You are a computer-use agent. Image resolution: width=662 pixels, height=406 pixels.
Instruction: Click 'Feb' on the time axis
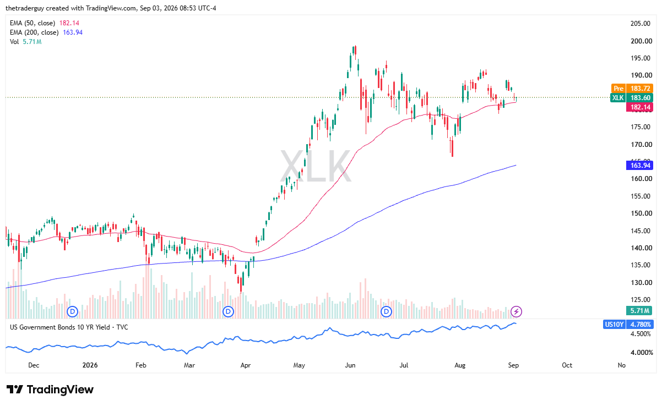[140, 365]
